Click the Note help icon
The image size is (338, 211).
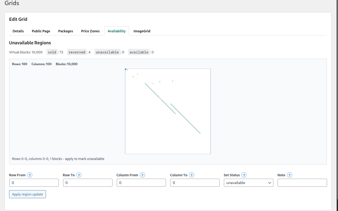click(x=290, y=175)
